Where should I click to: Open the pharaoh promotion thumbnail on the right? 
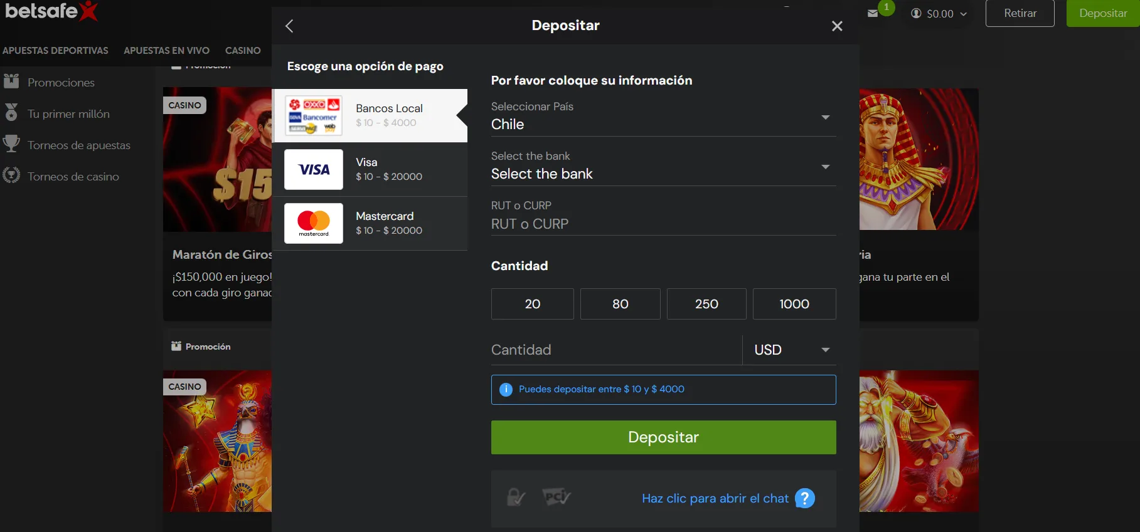[919, 159]
